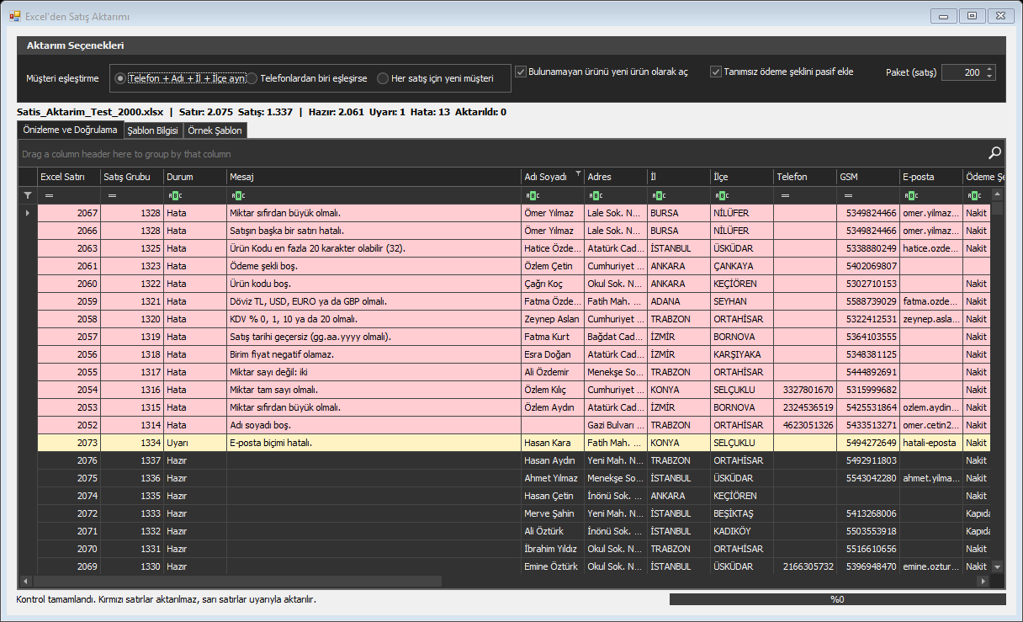Click the 'Ürün kodu boş.' message cell
This screenshot has width=1023, height=622.
pos(374,284)
